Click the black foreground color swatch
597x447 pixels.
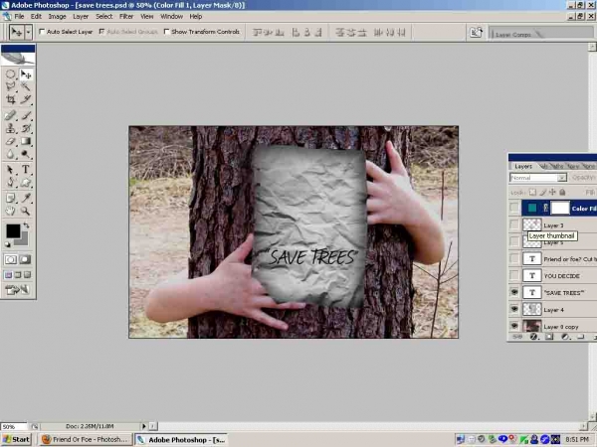click(x=13, y=230)
